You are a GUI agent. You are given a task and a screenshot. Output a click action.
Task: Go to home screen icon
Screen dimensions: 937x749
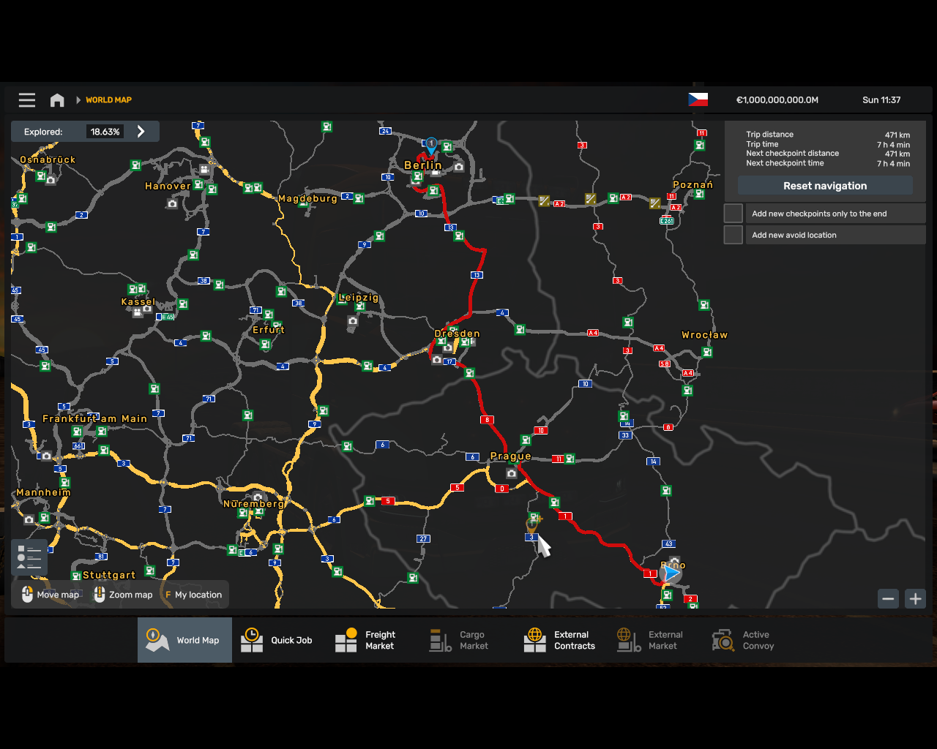tap(57, 100)
